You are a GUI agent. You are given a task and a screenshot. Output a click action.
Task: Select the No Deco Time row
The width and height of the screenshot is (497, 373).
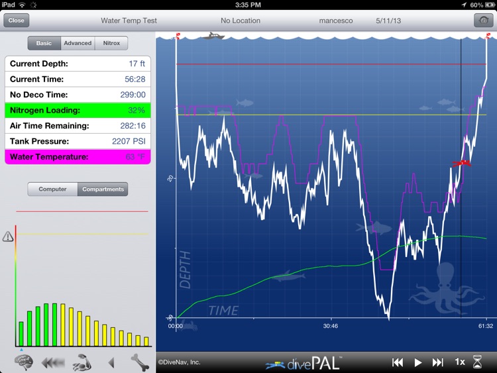click(x=78, y=95)
